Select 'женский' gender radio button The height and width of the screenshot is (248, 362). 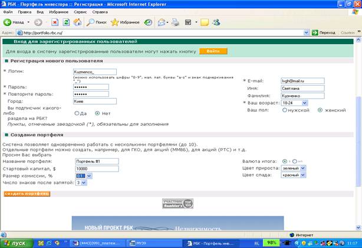point(320,110)
